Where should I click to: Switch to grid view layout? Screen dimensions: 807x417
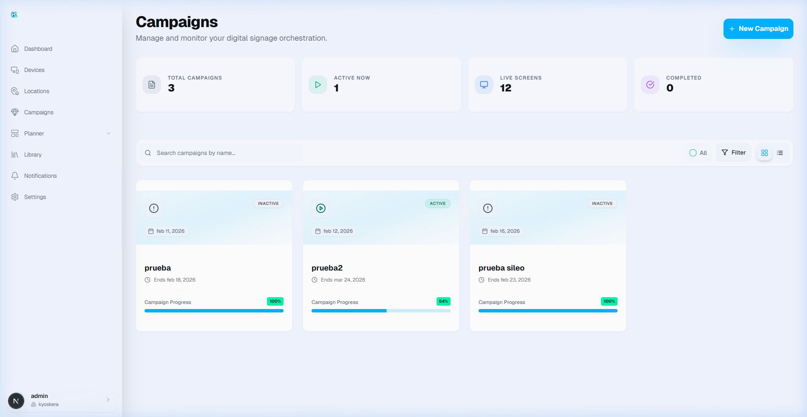click(765, 153)
